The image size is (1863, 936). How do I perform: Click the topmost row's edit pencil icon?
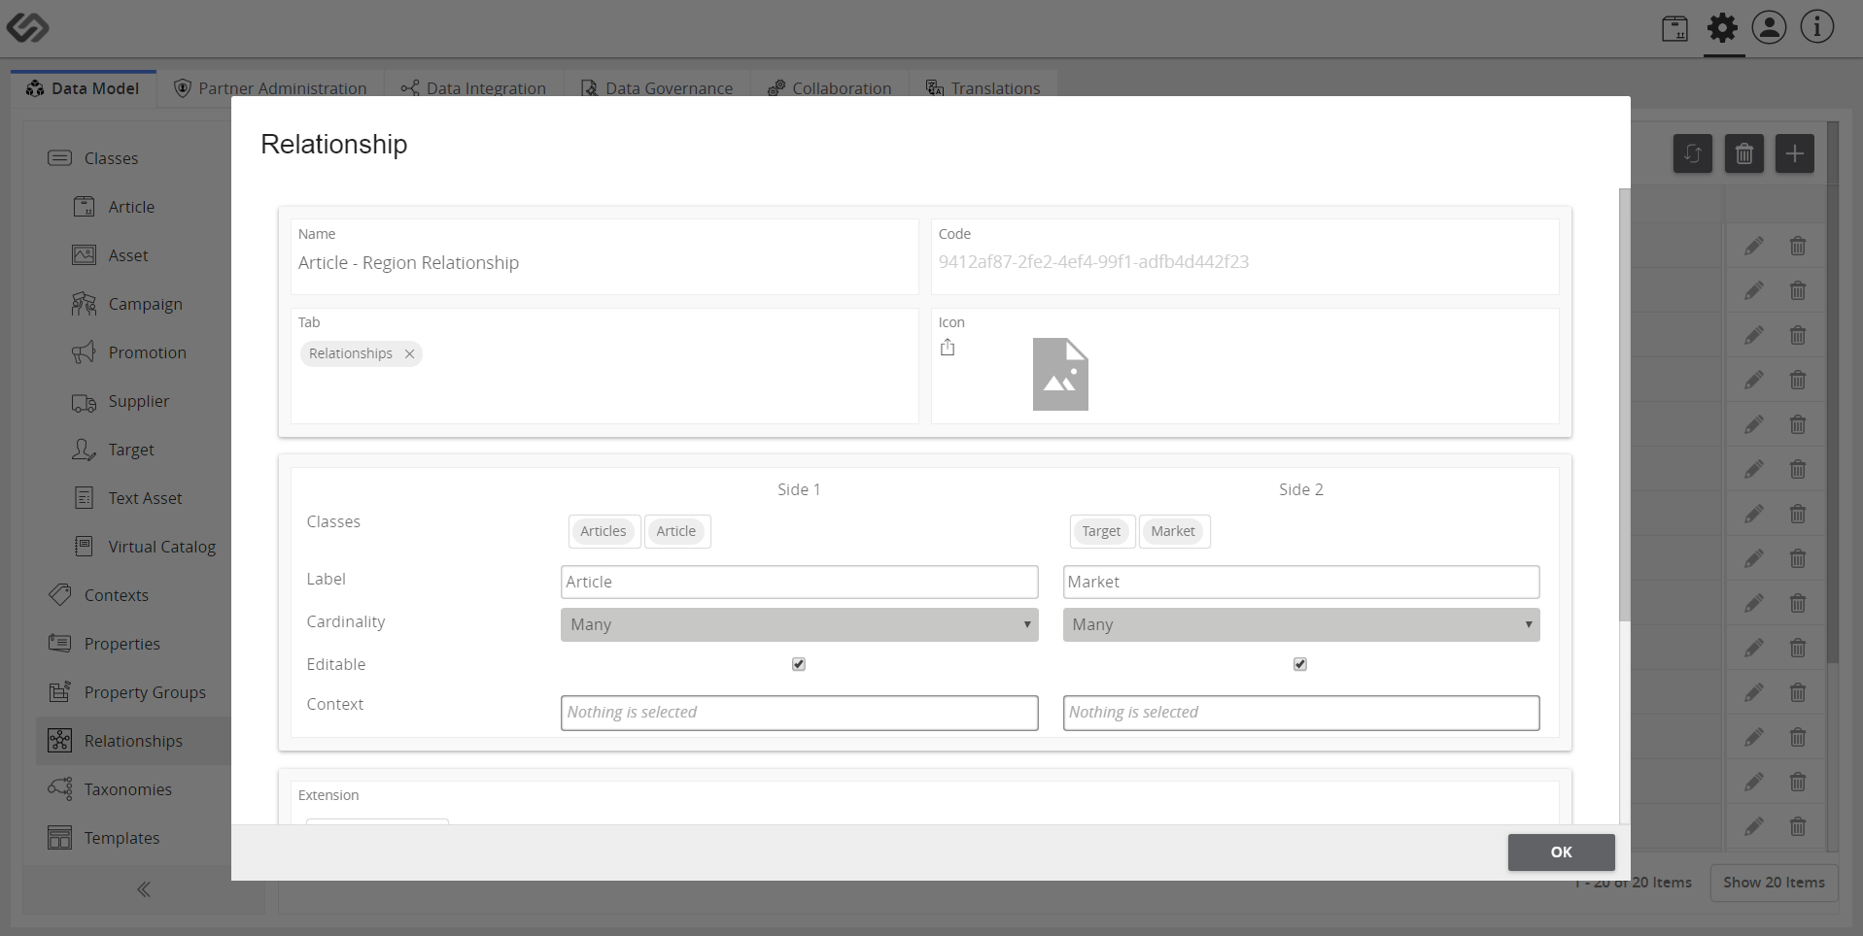1753,247
